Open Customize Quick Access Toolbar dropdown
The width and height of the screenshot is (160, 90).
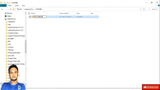coord(9,3)
